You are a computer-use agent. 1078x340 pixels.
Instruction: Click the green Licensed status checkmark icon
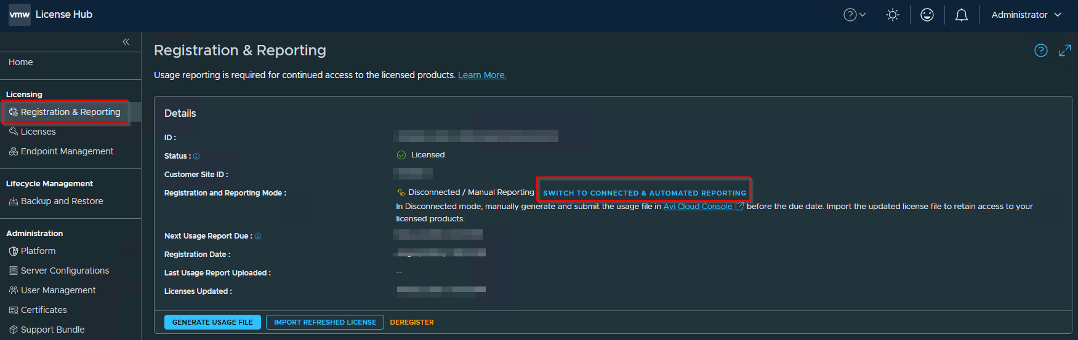pos(401,155)
